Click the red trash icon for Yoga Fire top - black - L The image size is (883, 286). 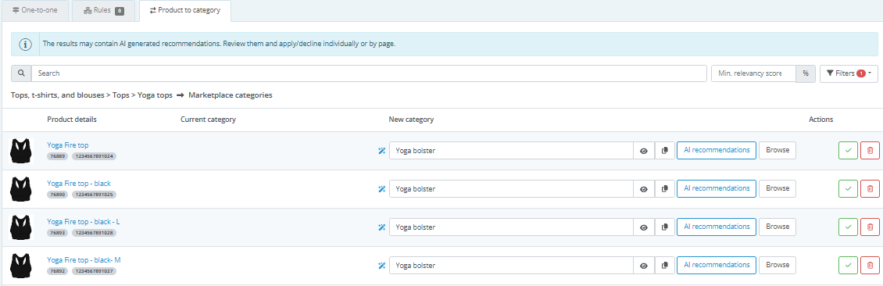pos(870,227)
